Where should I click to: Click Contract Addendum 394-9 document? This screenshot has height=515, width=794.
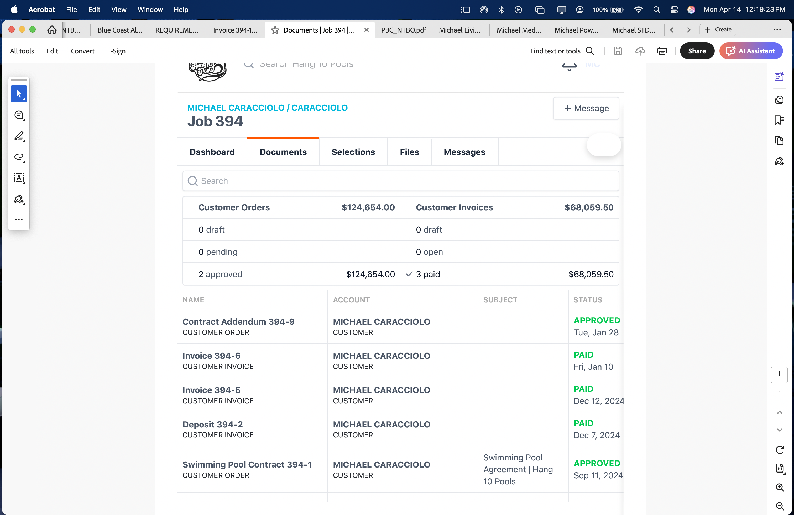coord(238,322)
